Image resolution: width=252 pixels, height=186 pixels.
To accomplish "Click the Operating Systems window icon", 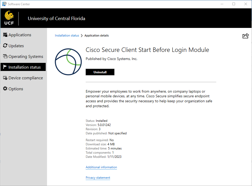I will tap(5, 56).
